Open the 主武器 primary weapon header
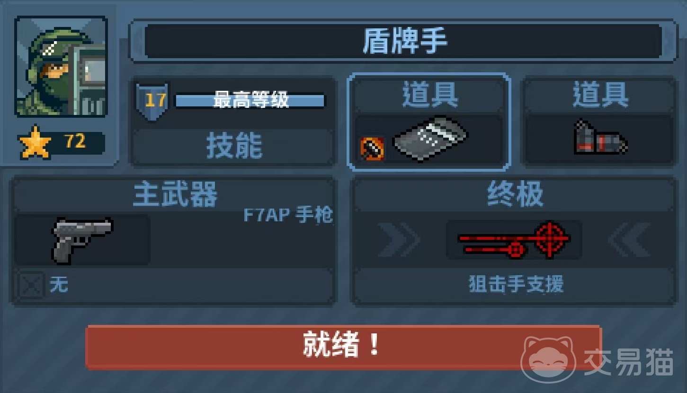The width and height of the screenshot is (687, 393). (x=175, y=195)
